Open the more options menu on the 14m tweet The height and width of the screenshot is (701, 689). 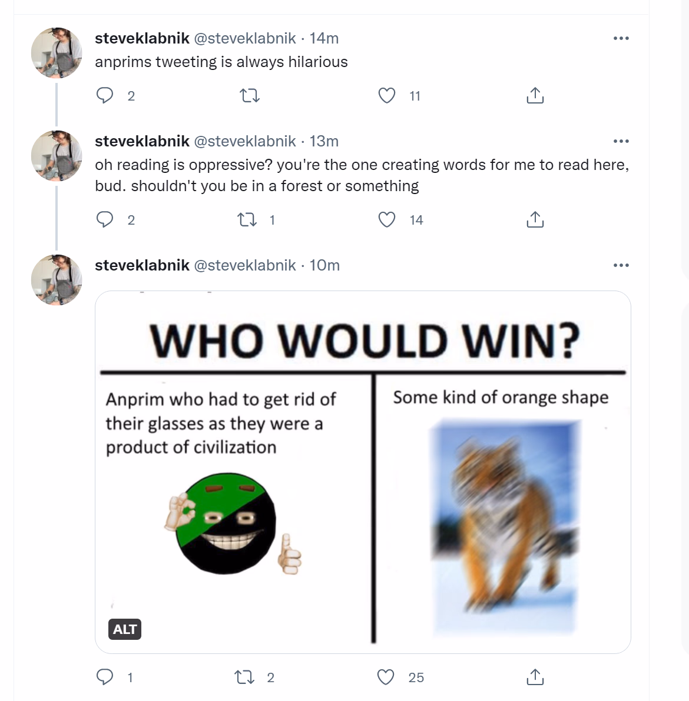click(x=621, y=38)
